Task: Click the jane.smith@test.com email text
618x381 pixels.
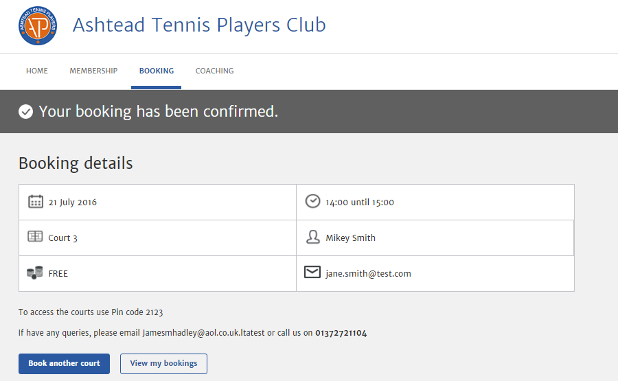Action: (x=368, y=273)
